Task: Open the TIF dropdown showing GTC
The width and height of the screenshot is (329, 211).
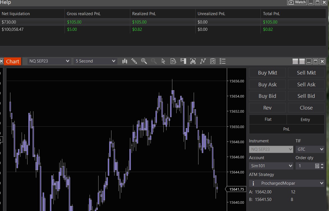Action: (310, 149)
